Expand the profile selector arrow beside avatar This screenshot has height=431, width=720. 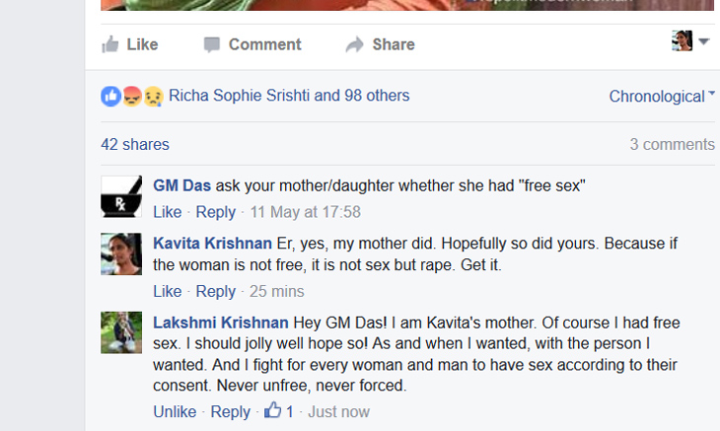704,41
